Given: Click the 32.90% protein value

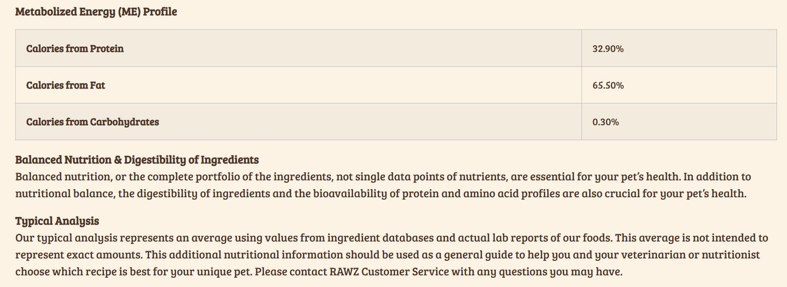Looking at the screenshot, I should (x=608, y=49).
